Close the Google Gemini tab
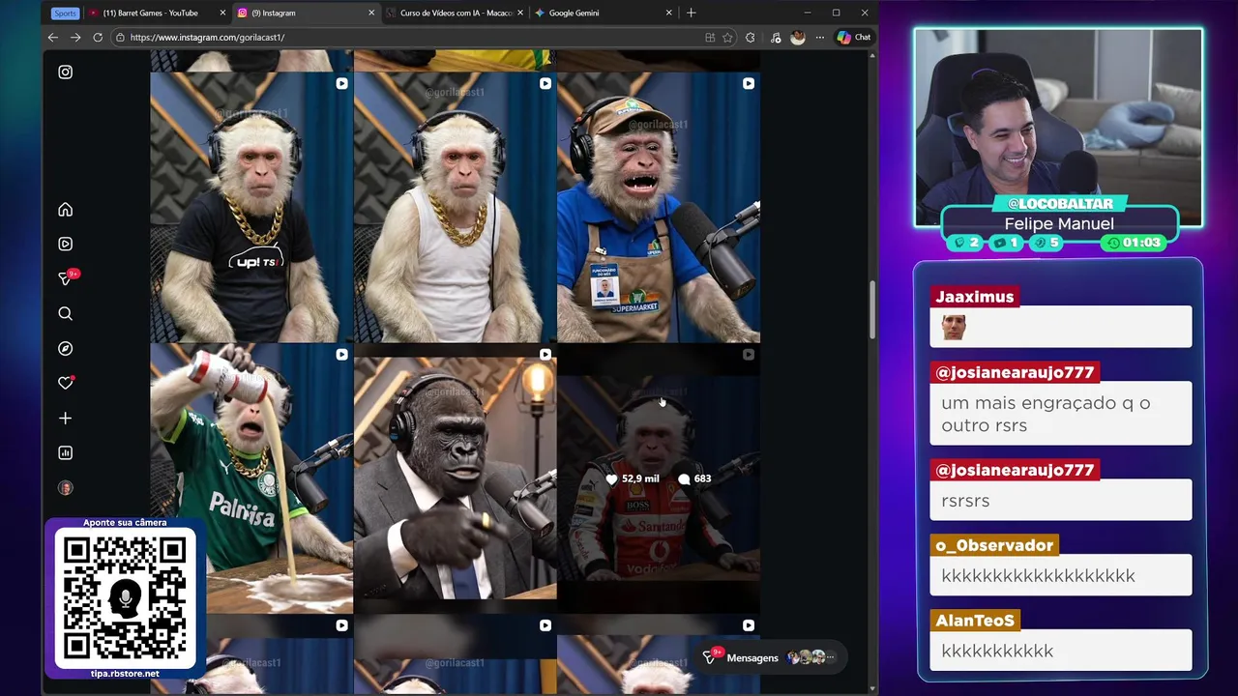The image size is (1238, 696). pyautogui.click(x=668, y=13)
